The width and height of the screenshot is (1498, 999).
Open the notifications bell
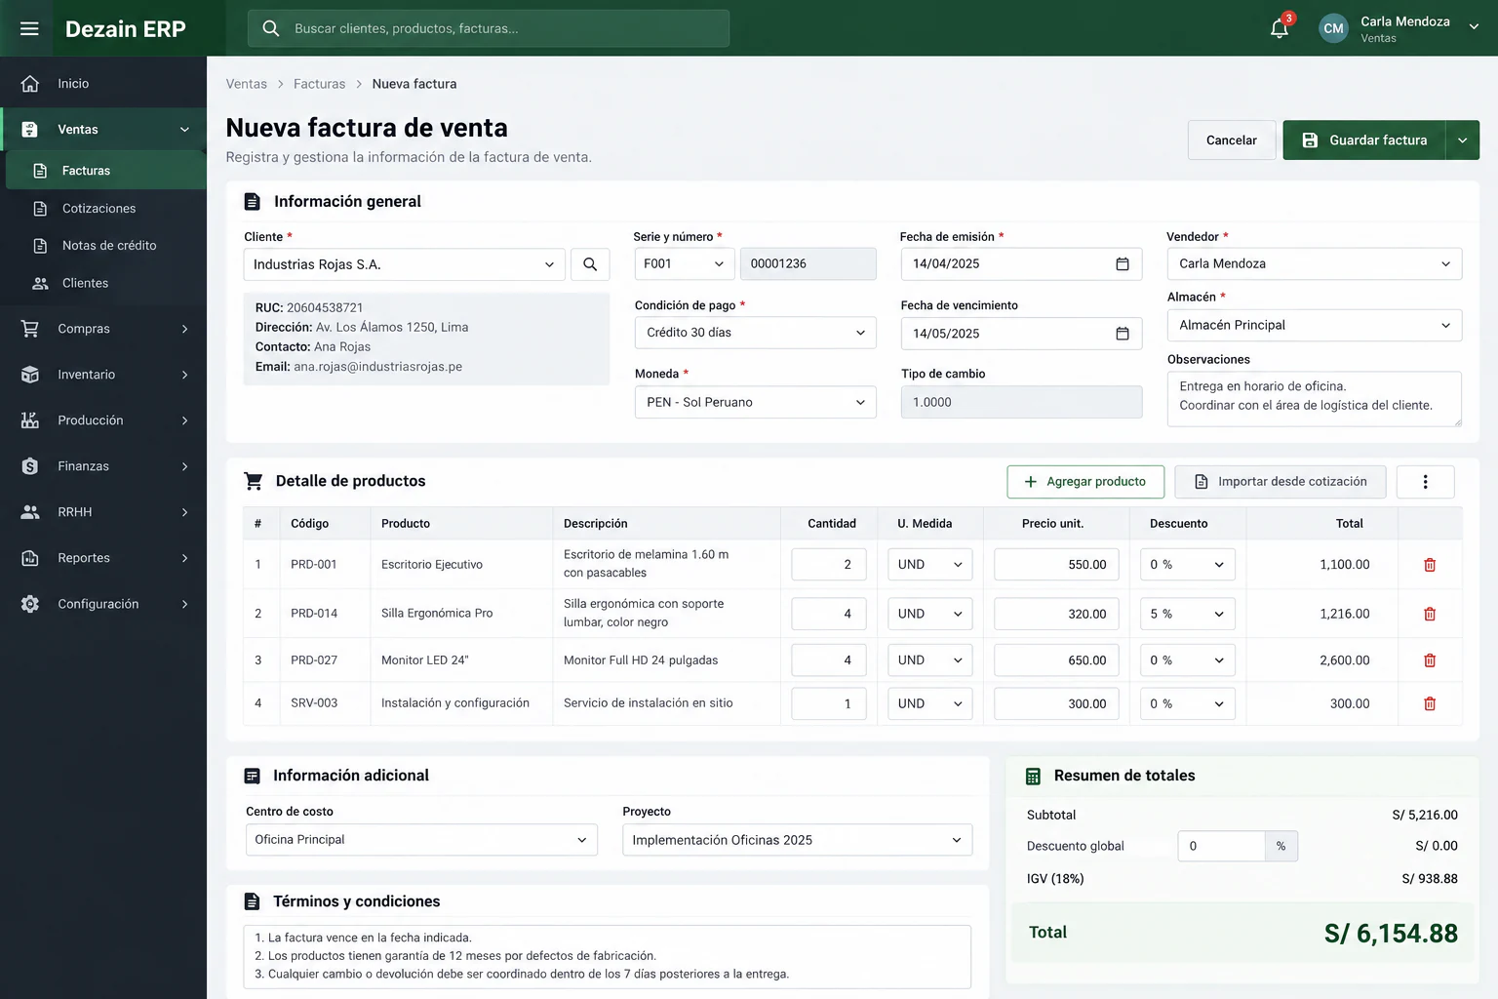(x=1280, y=28)
